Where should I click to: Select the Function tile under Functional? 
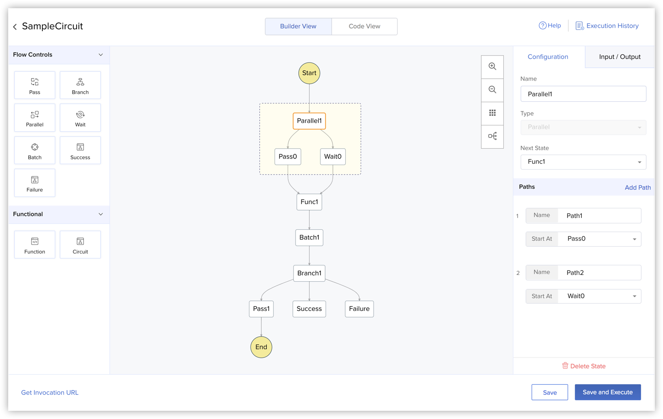(35, 245)
